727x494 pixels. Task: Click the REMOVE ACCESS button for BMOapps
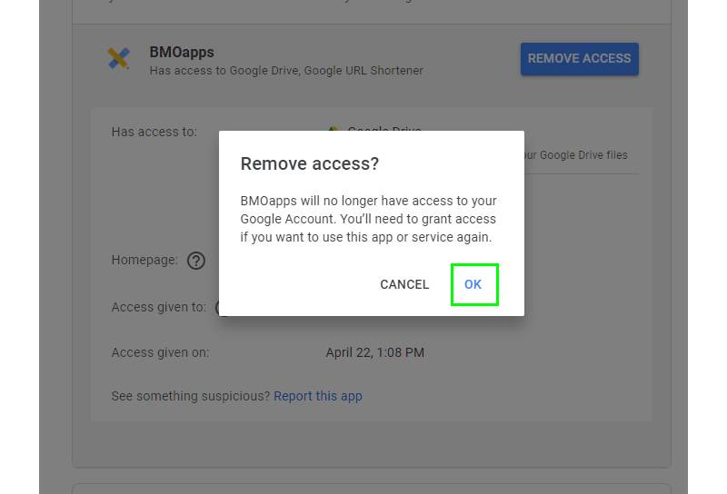click(x=579, y=59)
